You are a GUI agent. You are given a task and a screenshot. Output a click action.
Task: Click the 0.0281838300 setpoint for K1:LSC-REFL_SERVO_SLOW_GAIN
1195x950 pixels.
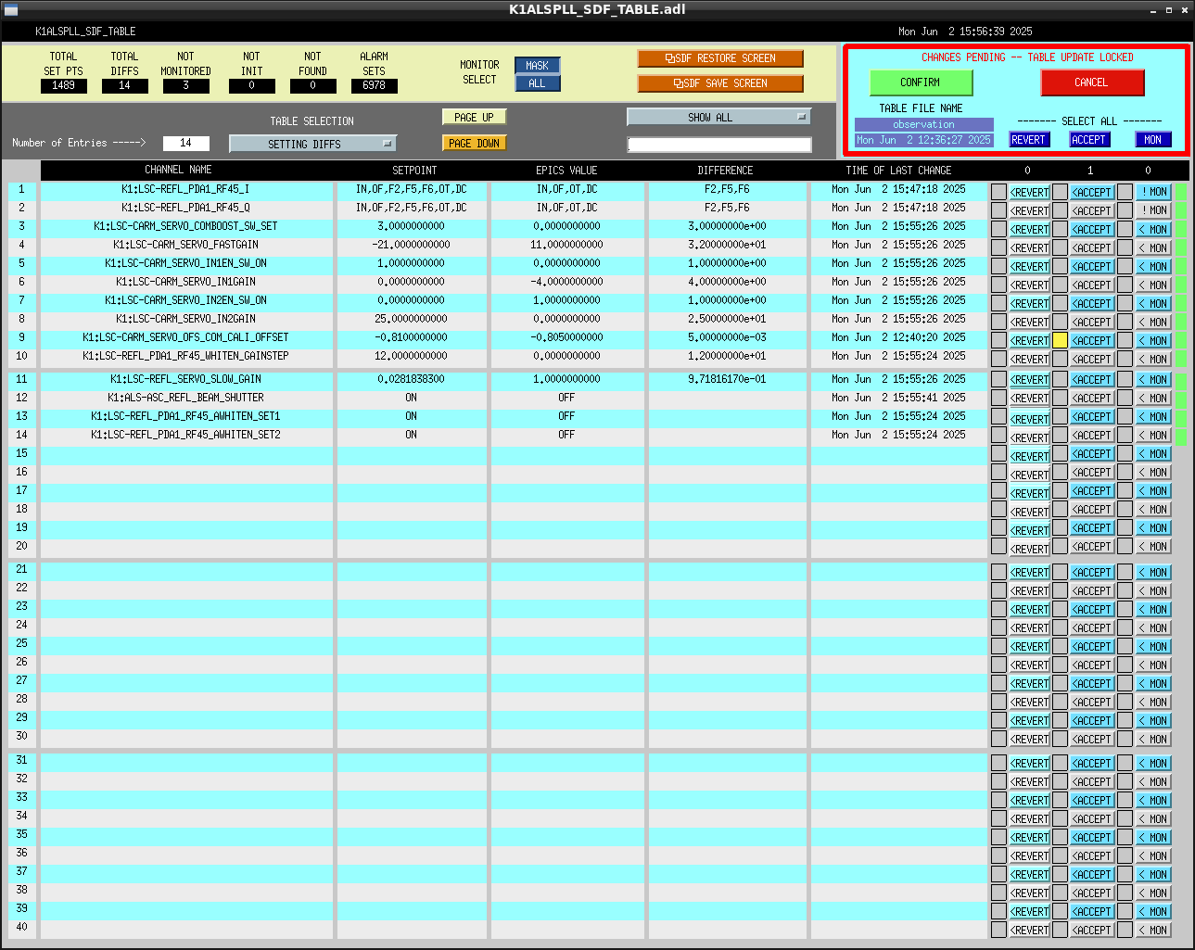tap(411, 379)
